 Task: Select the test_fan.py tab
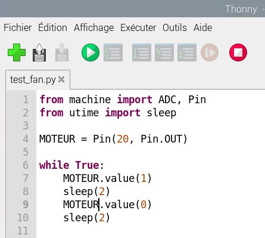click(x=33, y=80)
